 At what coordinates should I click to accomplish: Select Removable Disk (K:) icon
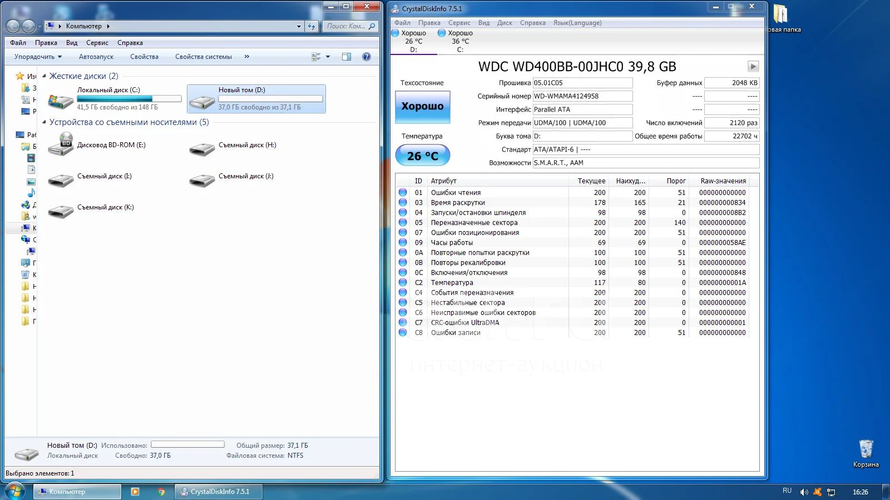61,211
